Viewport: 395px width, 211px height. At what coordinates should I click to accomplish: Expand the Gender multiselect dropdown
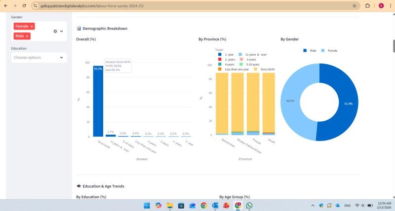pyautogui.click(x=62, y=31)
